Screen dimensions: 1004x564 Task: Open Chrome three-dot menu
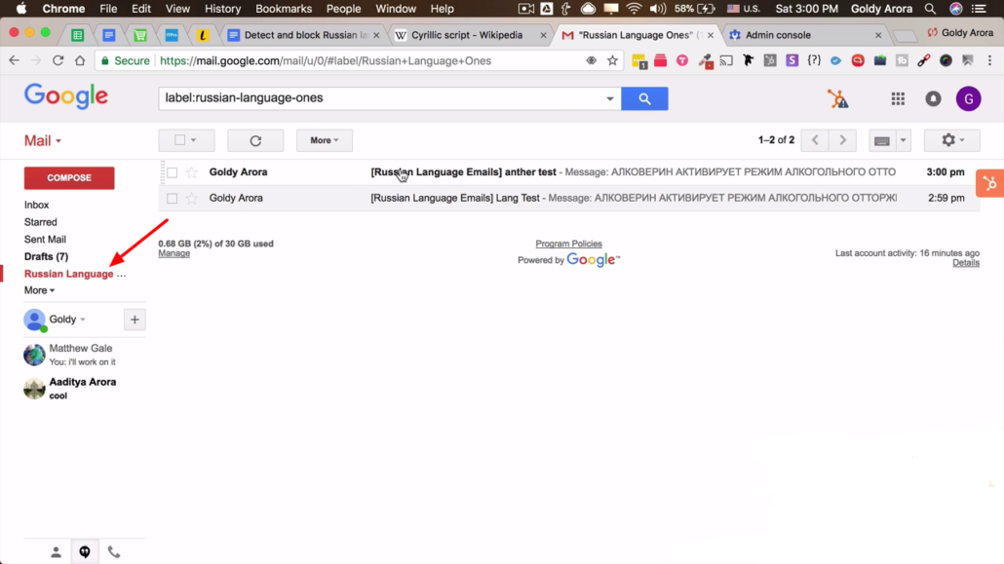coord(990,60)
